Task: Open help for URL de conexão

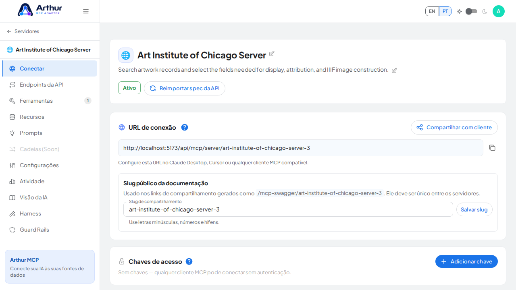Action: coord(185,127)
